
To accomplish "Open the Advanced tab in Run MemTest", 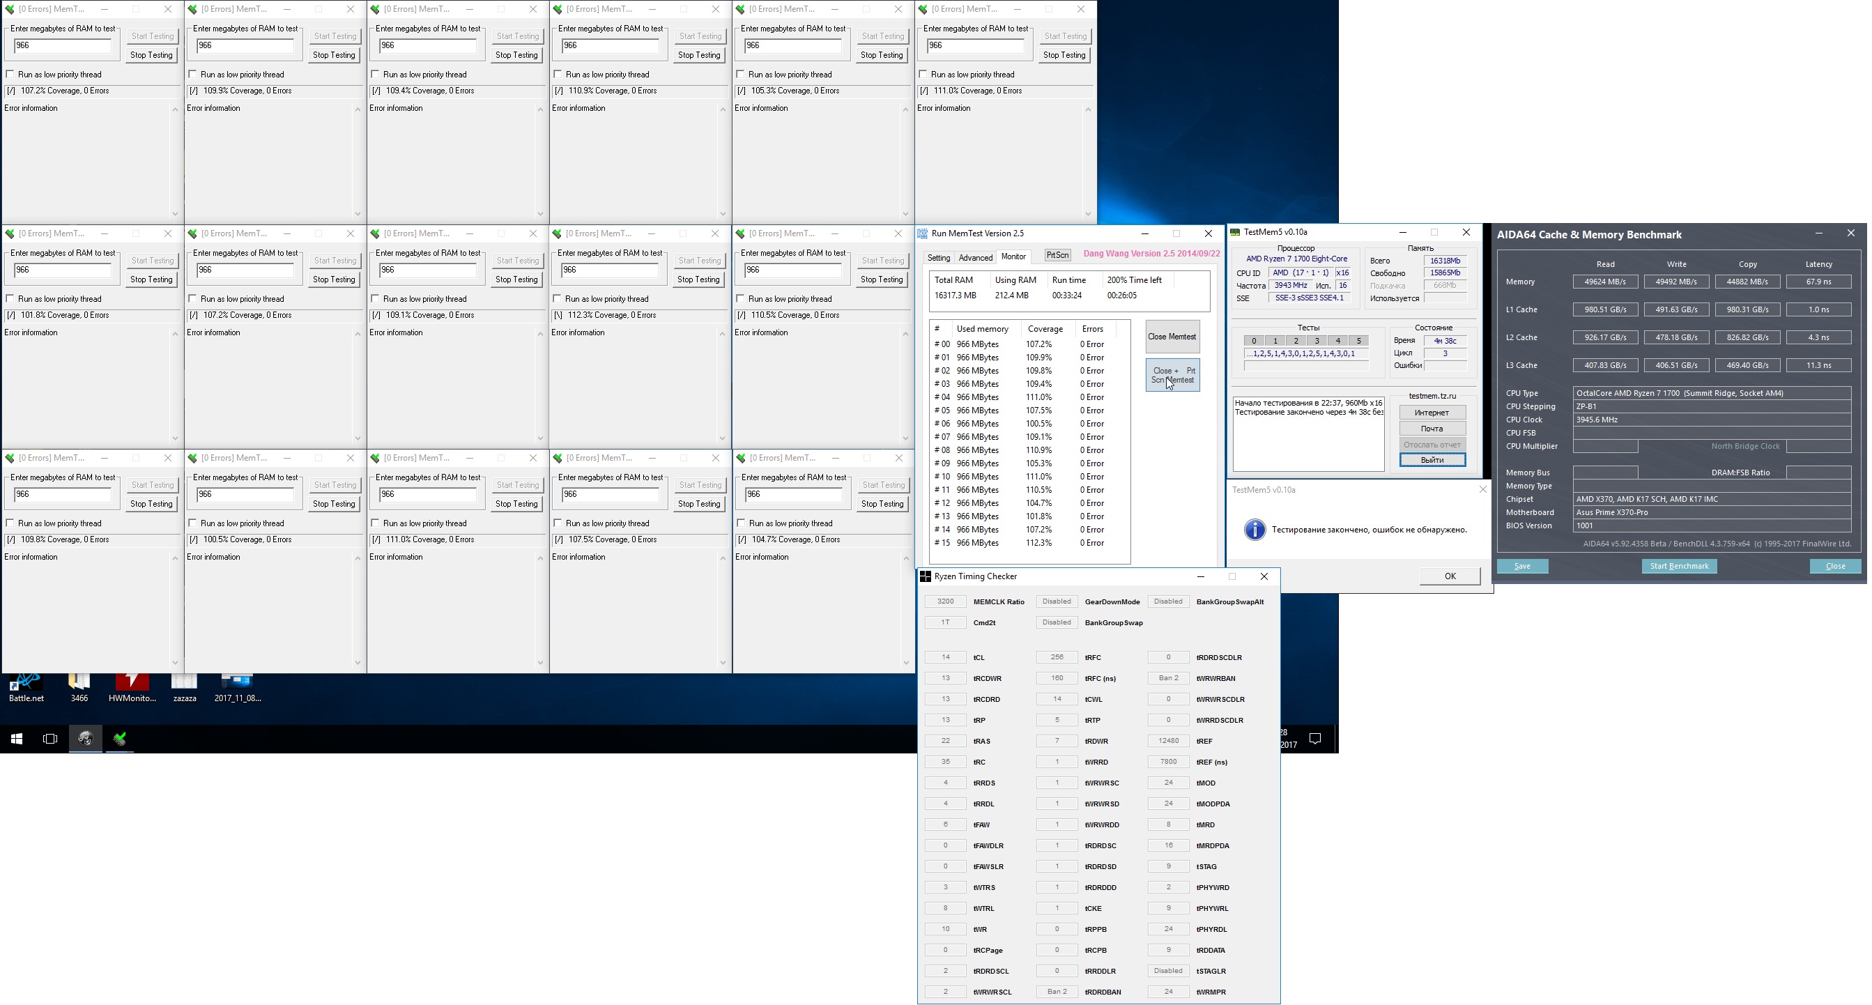I will [975, 257].
